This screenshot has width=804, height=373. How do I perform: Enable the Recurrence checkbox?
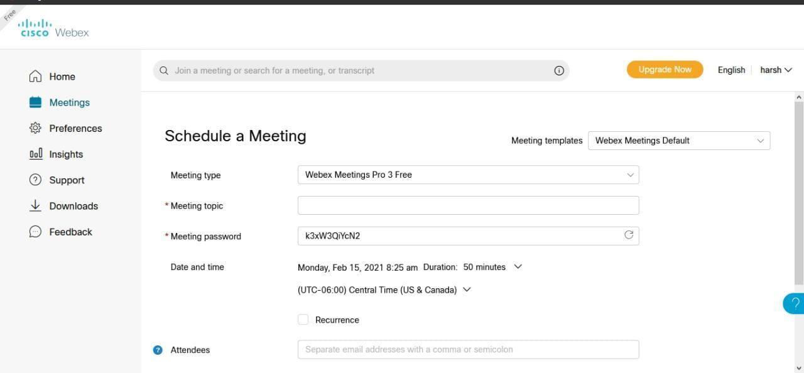point(303,320)
